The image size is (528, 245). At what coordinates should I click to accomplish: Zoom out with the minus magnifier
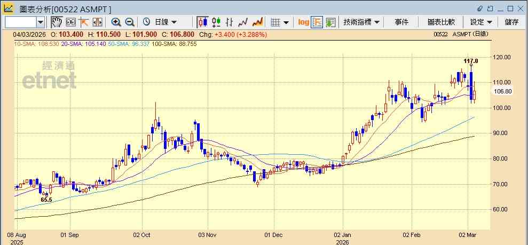(130, 22)
